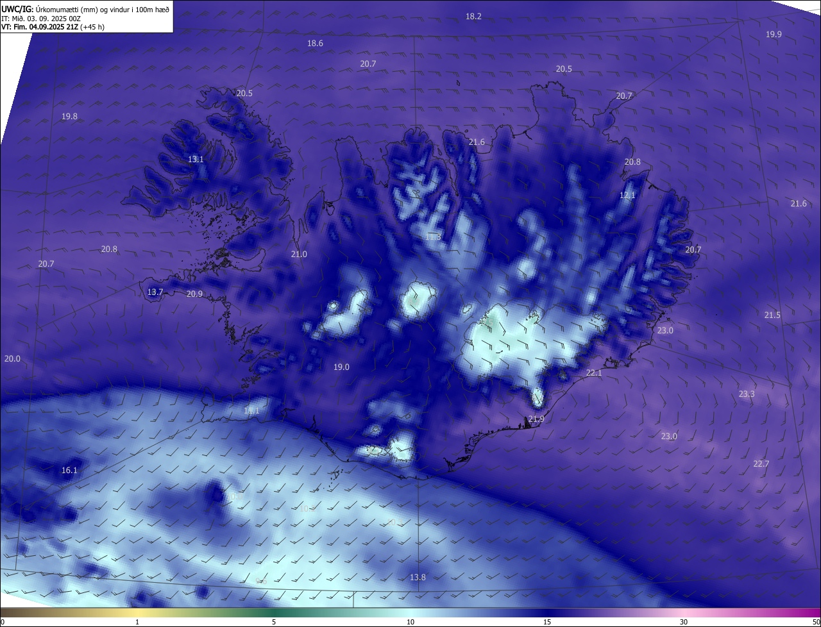
Task: Click the 13.7 value label
Action: (x=155, y=292)
